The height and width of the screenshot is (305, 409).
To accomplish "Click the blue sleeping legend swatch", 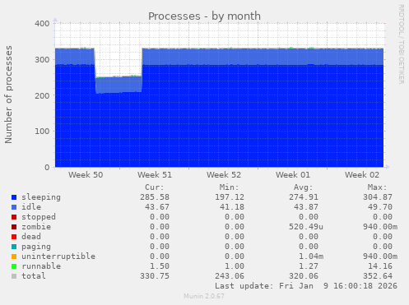I will pyautogui.click(x=14, y=197).
